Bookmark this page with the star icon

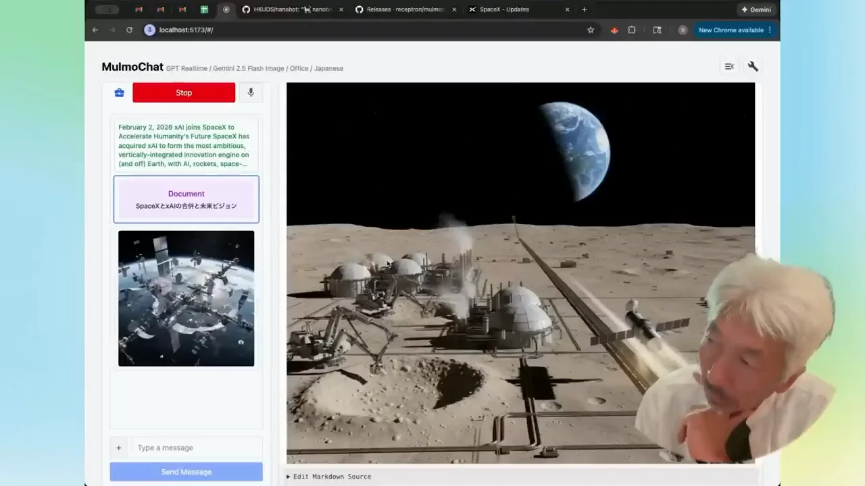[591, 30]
